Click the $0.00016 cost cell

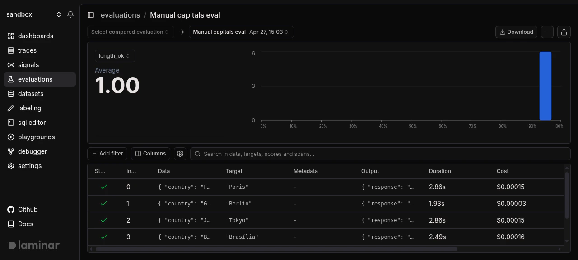(511, 237)
